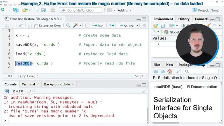Click the compile report notebook icon

pyautogui.click(x=87, y=26)
